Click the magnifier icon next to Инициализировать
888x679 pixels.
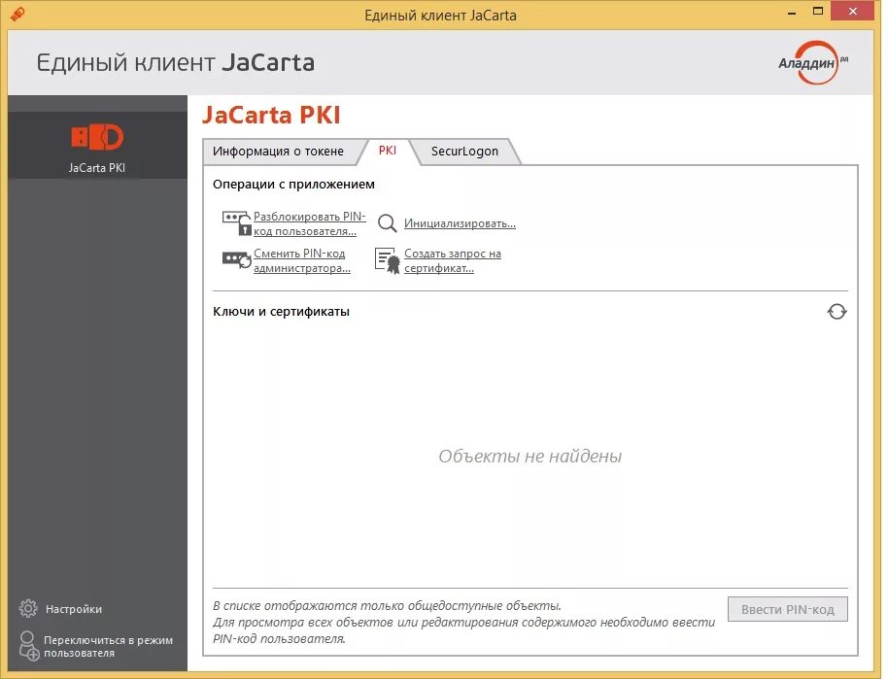[x=387, y=223]
